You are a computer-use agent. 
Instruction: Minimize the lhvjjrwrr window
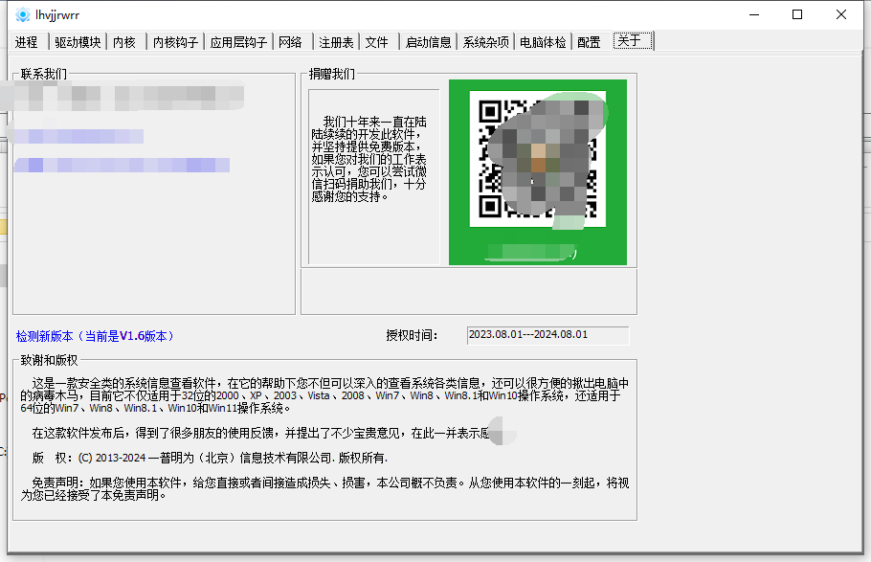click(x=754, y=15)
